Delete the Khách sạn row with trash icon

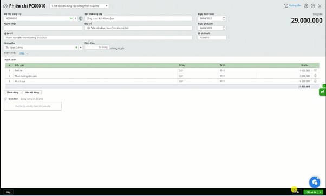tap(315, 82)
